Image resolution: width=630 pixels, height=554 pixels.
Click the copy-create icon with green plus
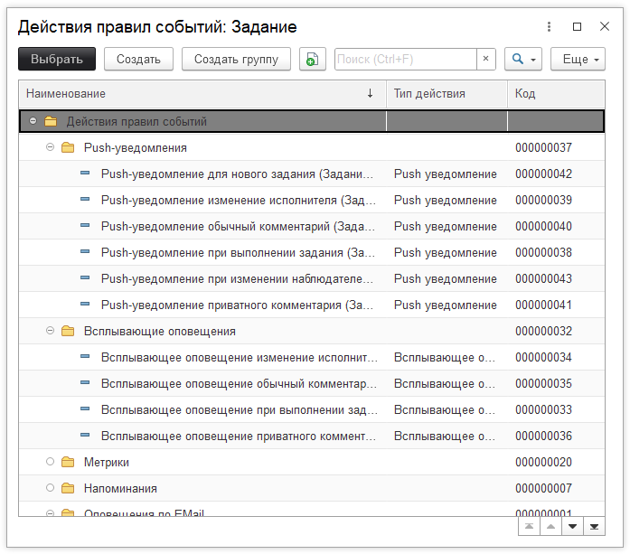coord(312,60)
